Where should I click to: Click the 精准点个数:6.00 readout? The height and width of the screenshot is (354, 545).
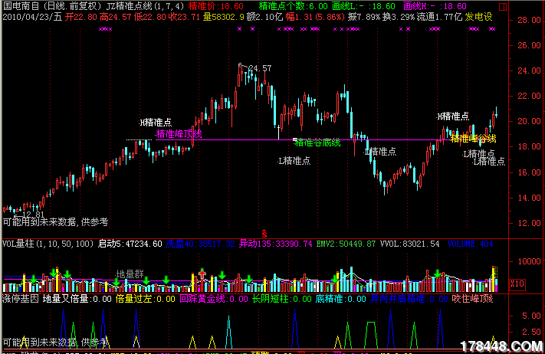294,6
